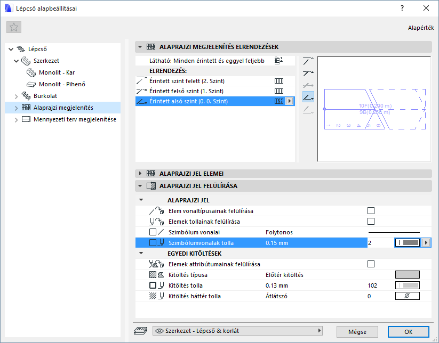Click the Szimbólumvonalak tolla pen color swatch
439x343 pixels.
point(408,243)
